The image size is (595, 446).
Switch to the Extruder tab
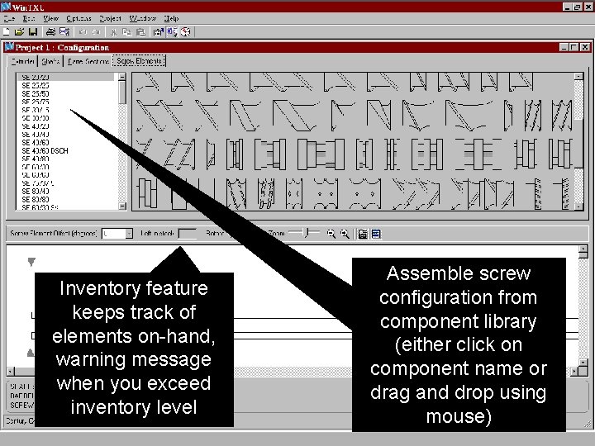click(22, 61)
